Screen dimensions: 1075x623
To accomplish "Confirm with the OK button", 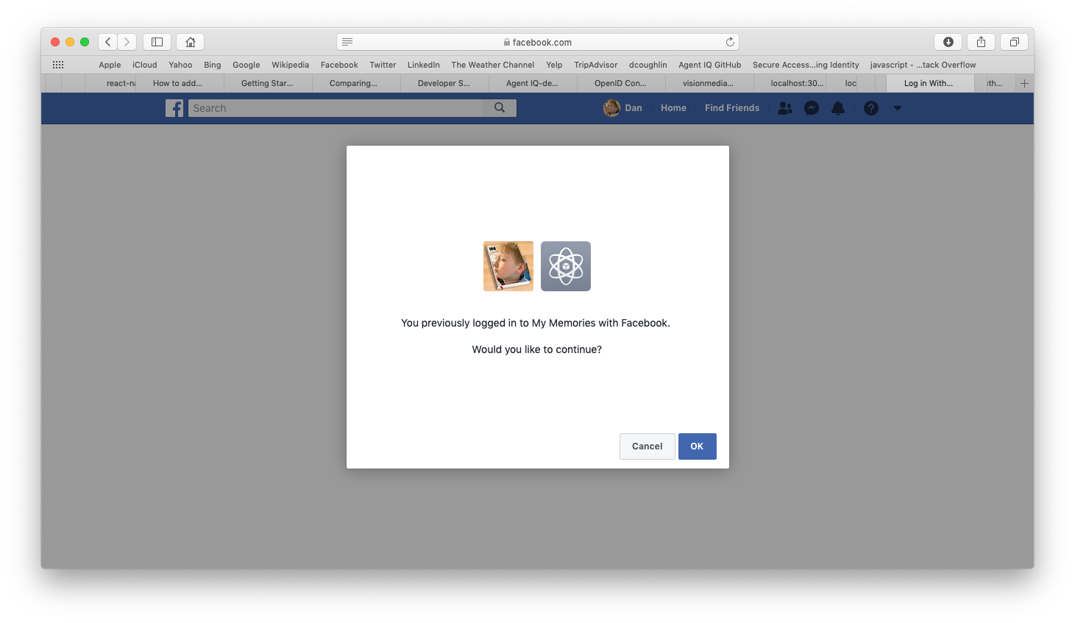I will pyautogui.click(x=698, y=446).
